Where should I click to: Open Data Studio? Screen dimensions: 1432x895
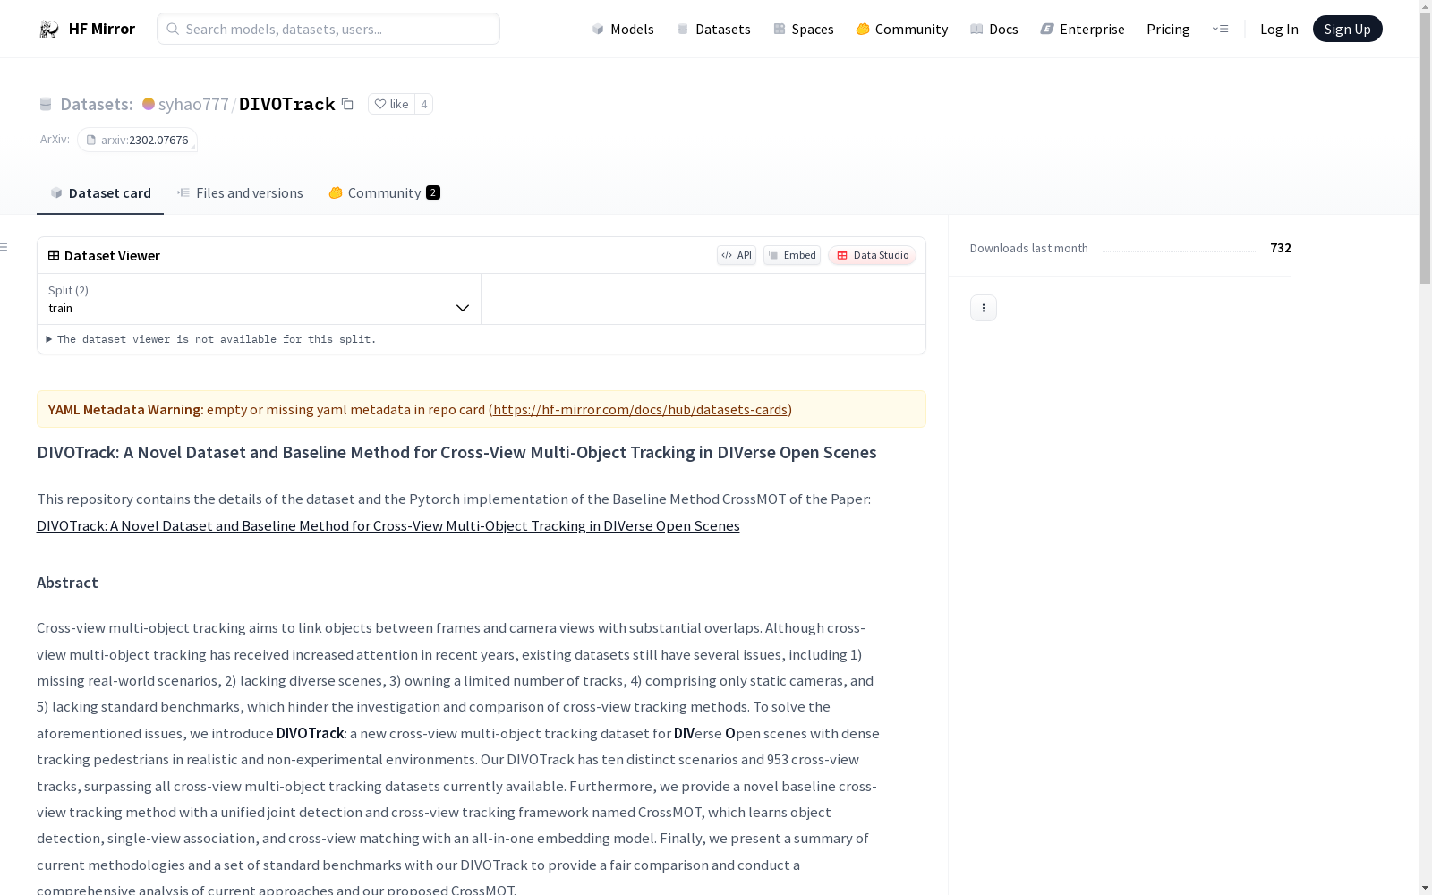click(x=872, y=255)
